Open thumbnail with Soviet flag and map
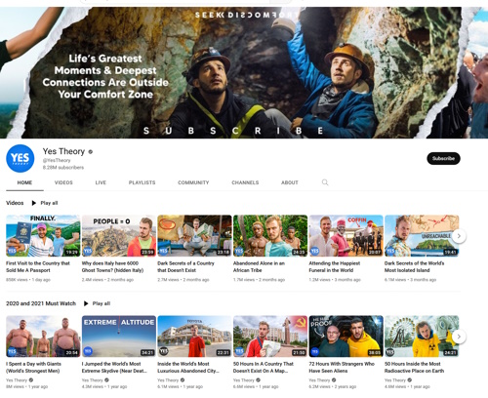Viewport: 488px width, 398px height. point(270,337)
